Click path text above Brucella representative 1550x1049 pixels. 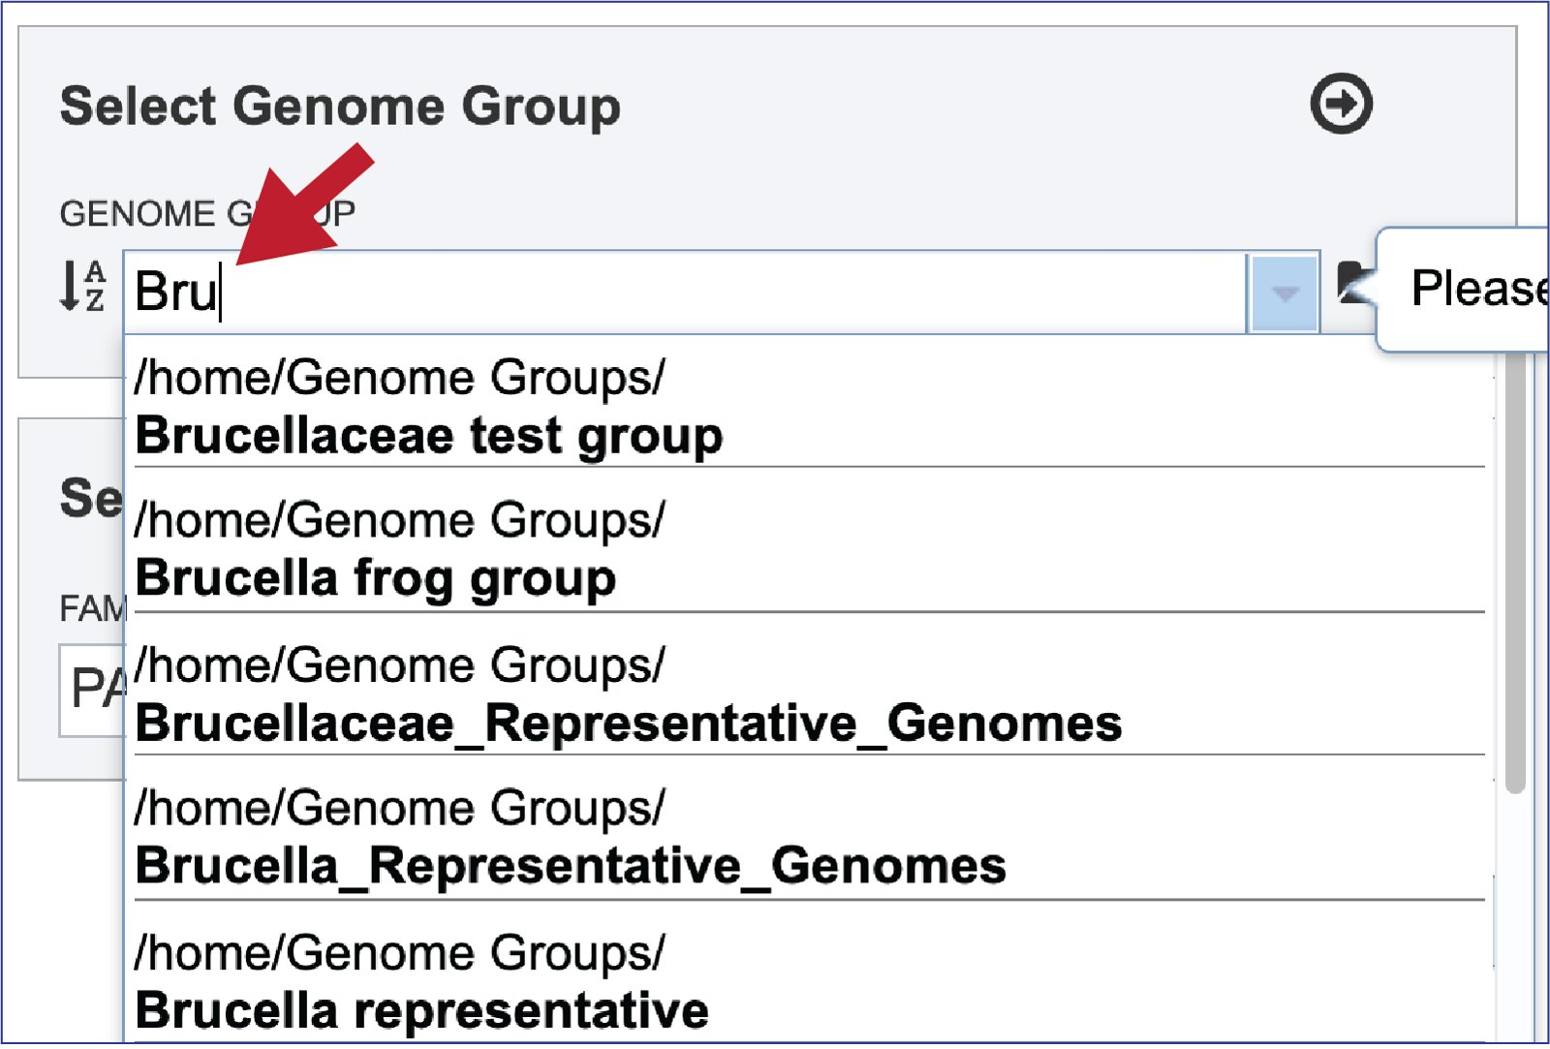point(400,952)
